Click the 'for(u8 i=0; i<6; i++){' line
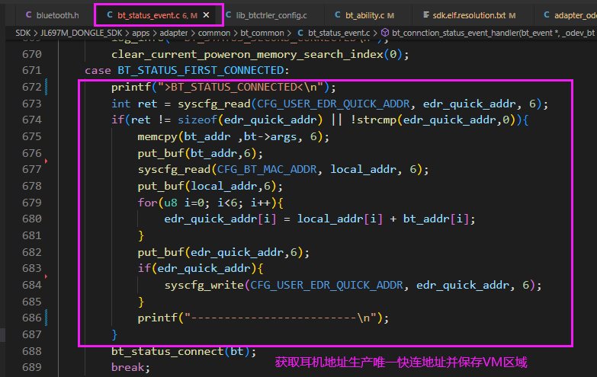Viewport: 597px width, 377px height. tap(210, 203)
